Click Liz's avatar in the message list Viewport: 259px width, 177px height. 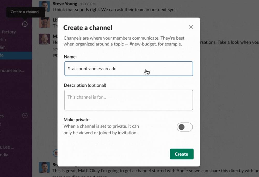click(x=45, y=23)
